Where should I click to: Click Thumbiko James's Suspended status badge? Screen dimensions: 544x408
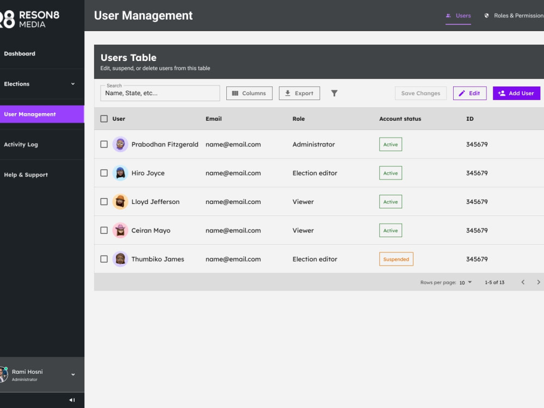[396, 259]
